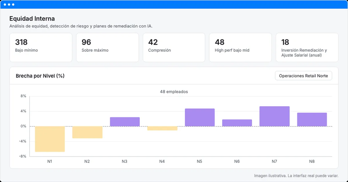The image size is (348, 182).
Task: Click the N5 purple bar
Action: pyautogui.click(x=200, y=117)
